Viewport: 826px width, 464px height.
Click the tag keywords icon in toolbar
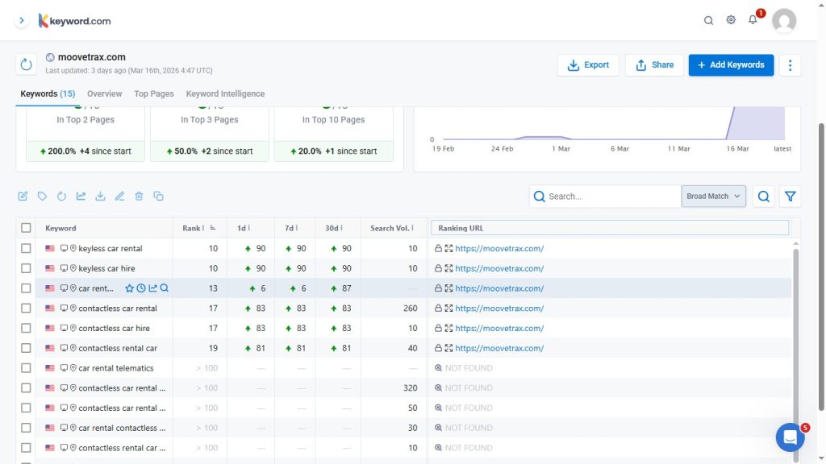pyautogui.click(x=42, y=196)
